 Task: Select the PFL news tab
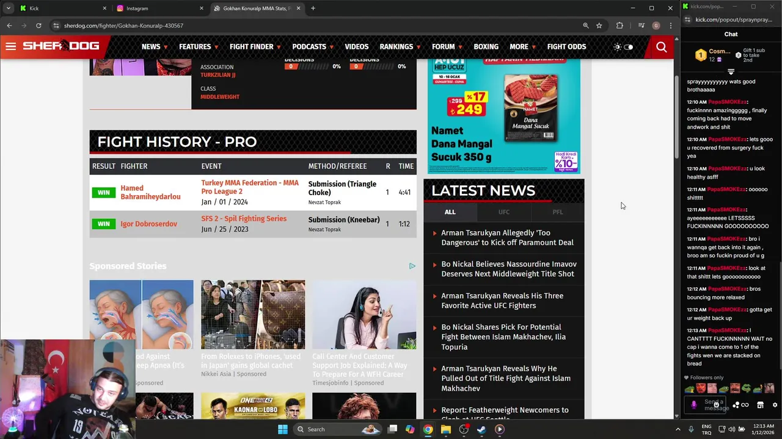(557, 212)
